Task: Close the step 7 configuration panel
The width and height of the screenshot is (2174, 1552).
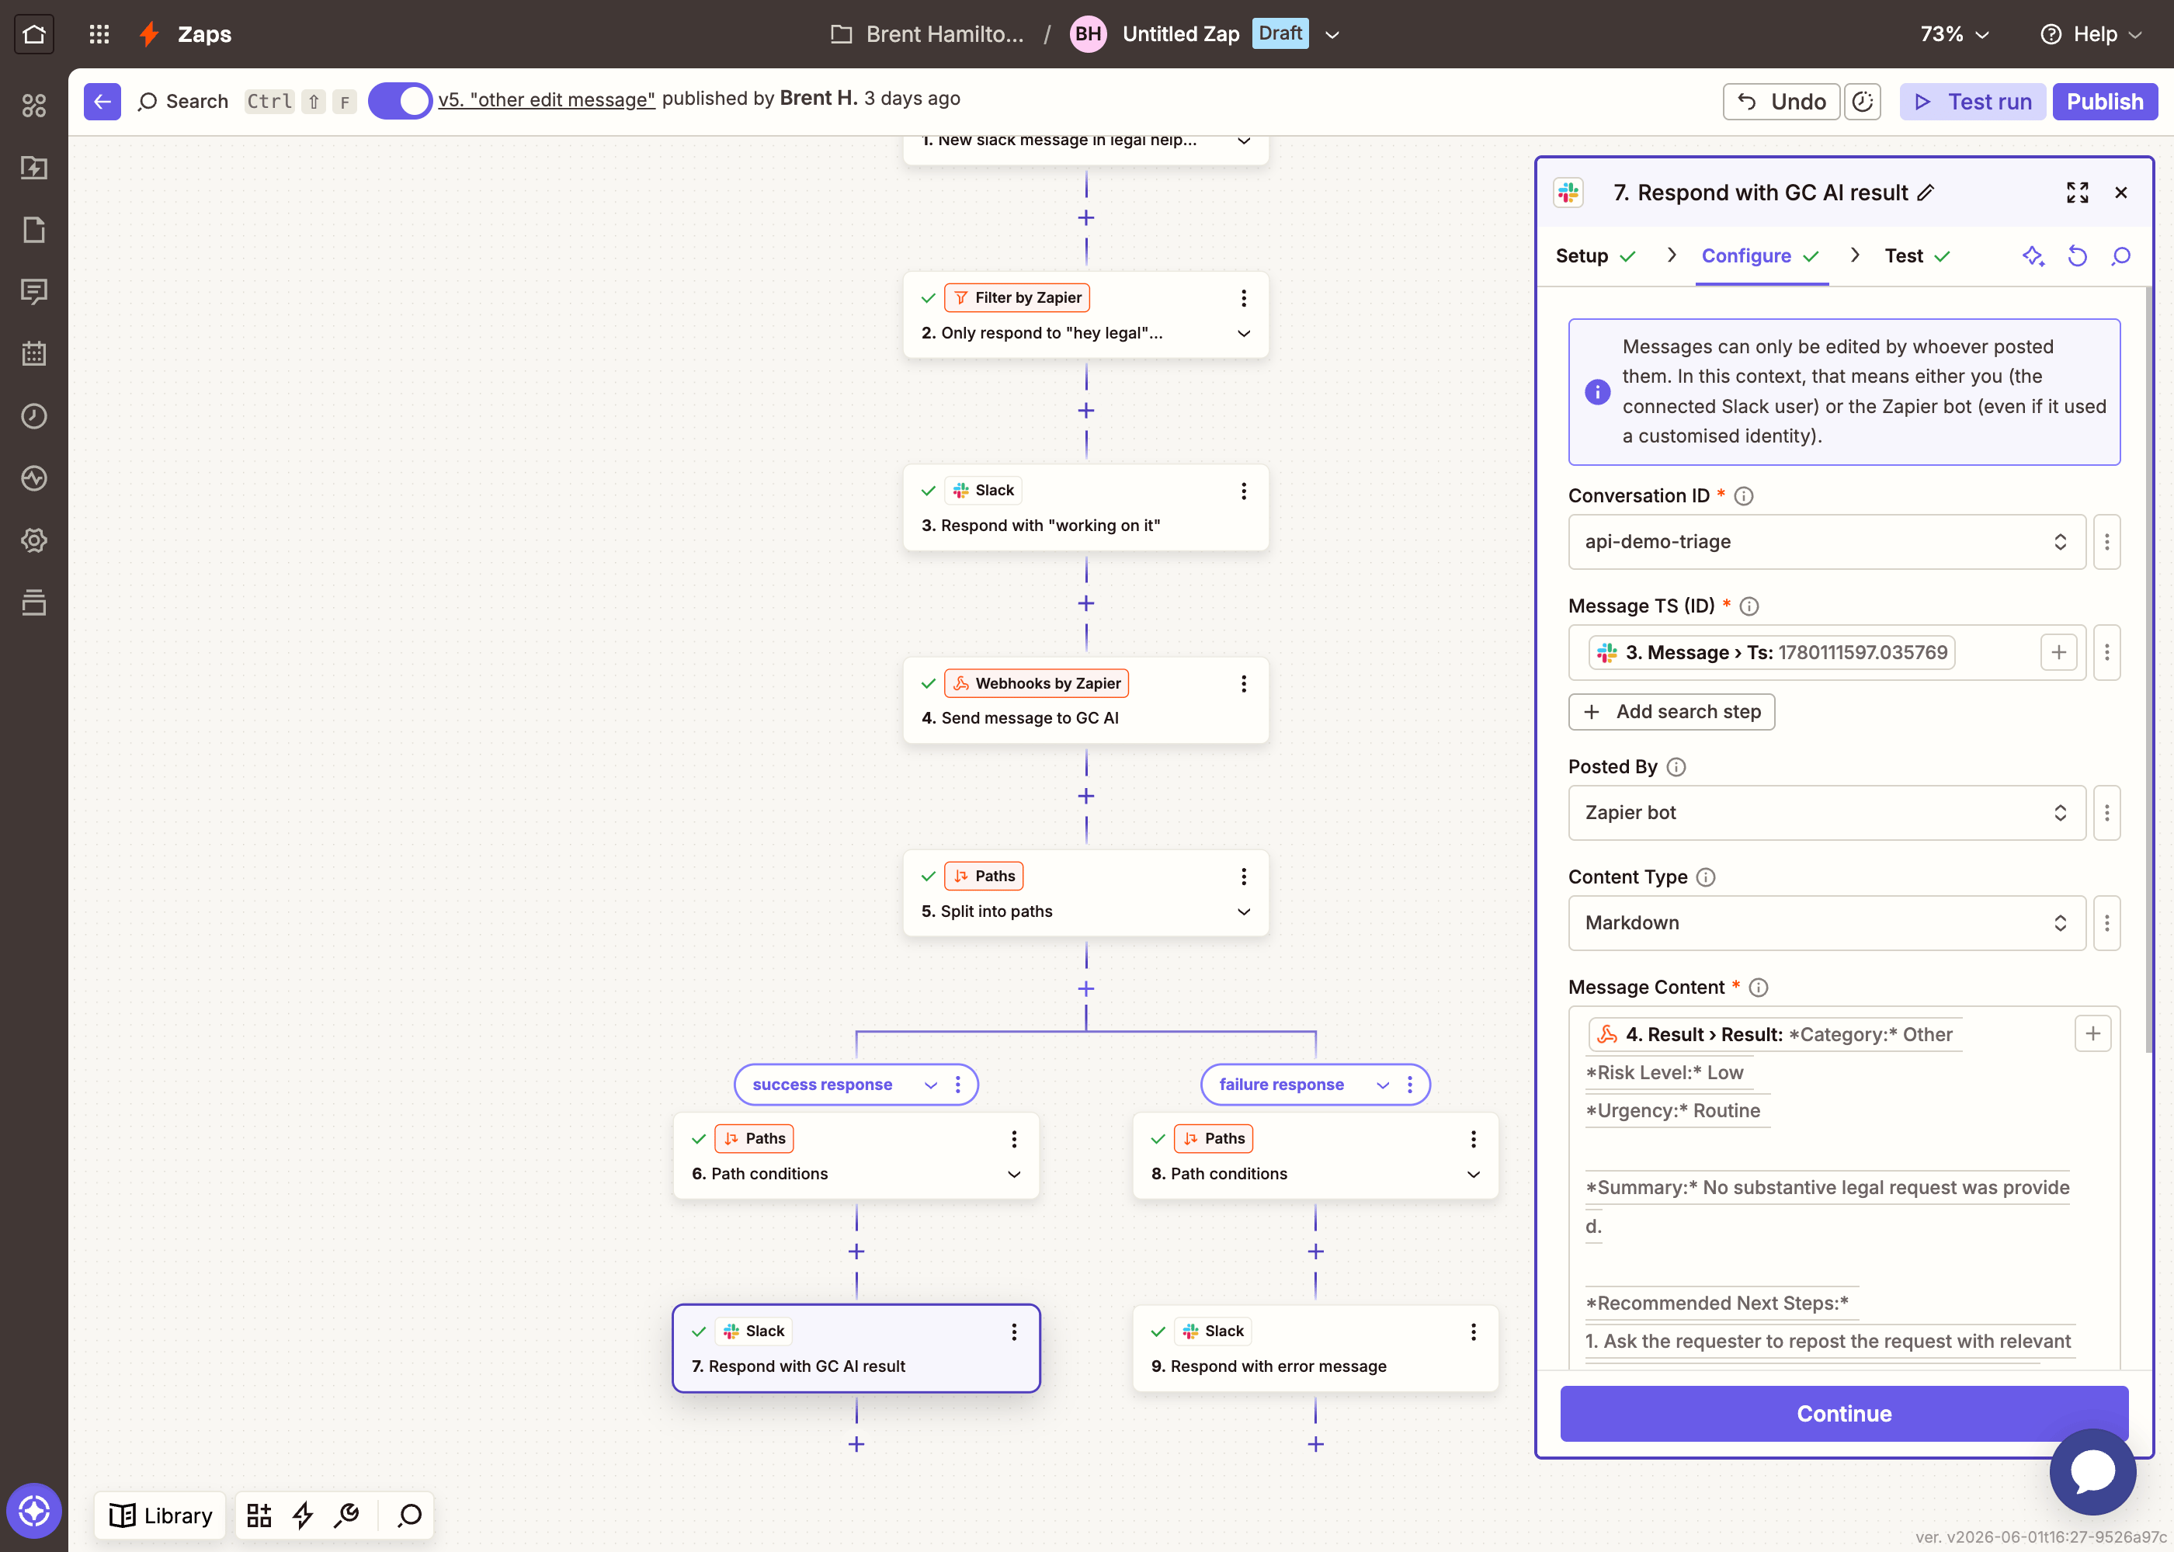Action: [2121, 192]
